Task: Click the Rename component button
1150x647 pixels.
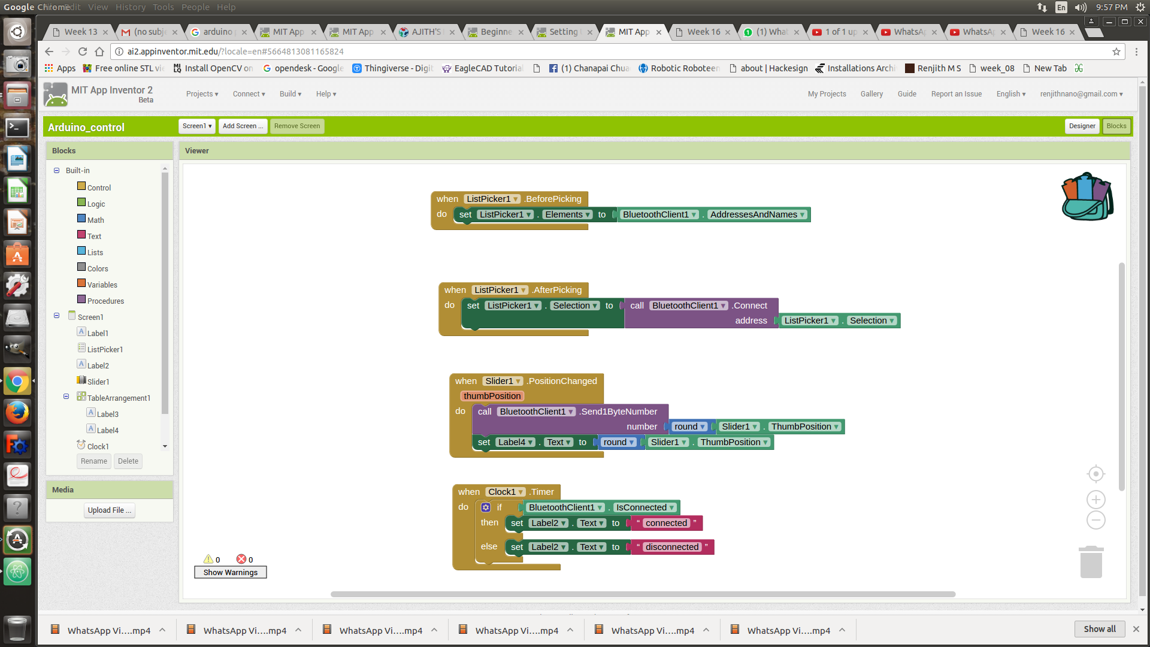Action: pos(94,461)
